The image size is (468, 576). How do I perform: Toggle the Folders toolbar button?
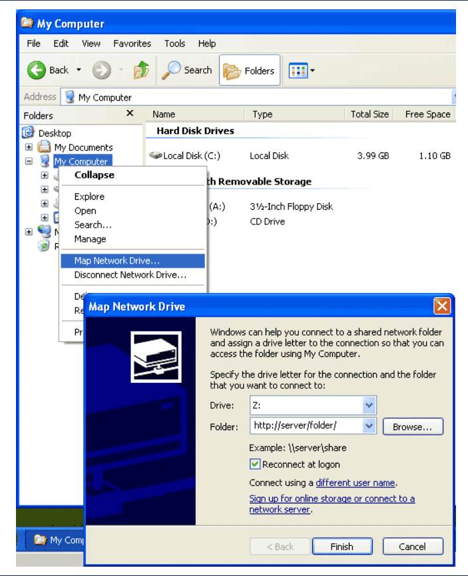point(250,70)
